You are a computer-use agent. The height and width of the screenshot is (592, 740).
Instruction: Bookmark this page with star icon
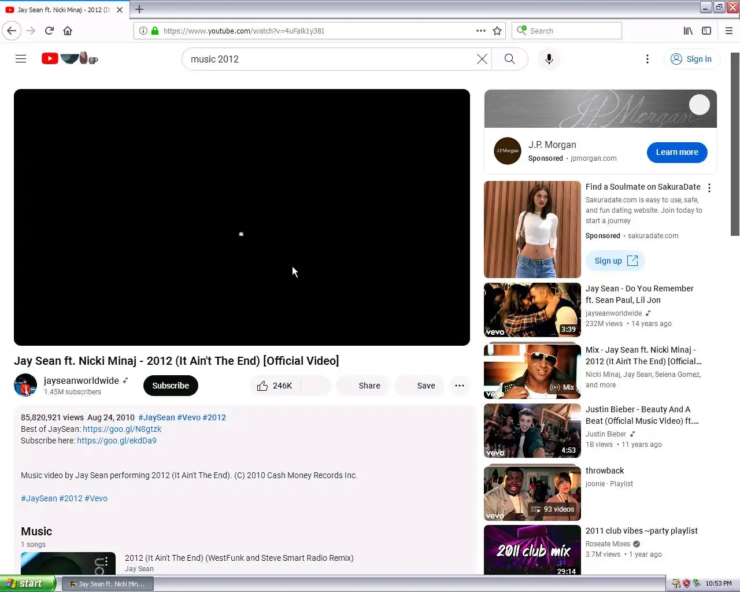point(497,31)
